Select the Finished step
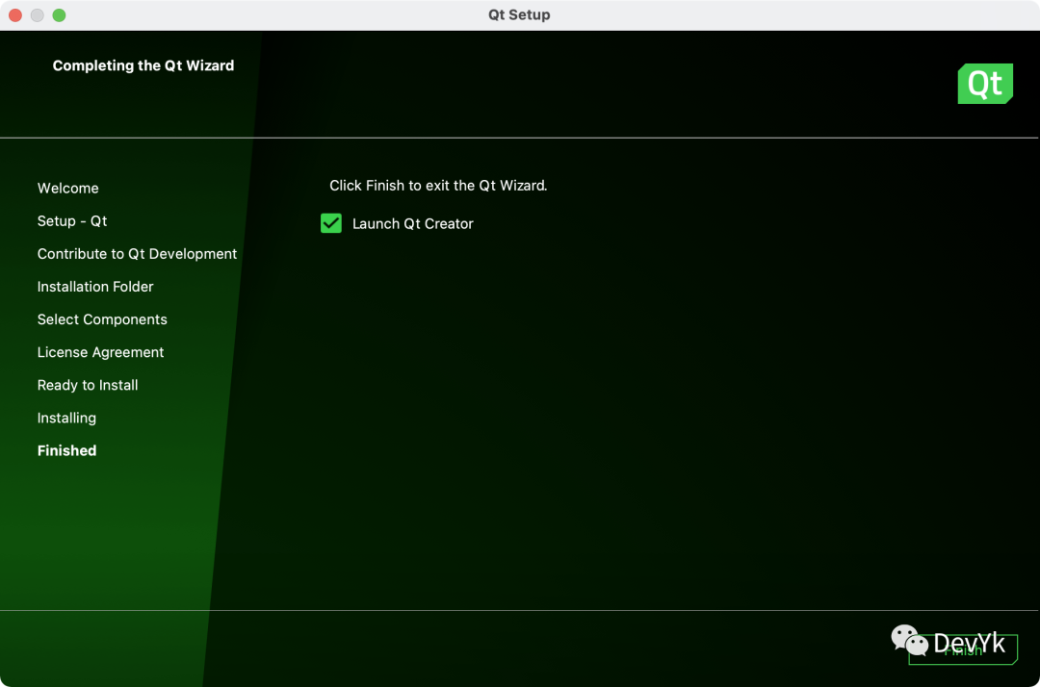 pyautogui.click(x=66, y=450)
